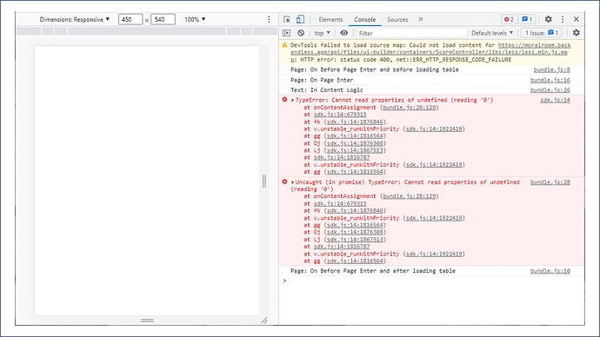Open the bundle.js:16 source link
The image size is (600, 337).
[550, 80]
